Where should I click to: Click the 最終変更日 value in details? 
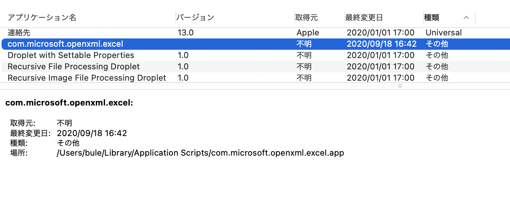pyautogui.click(x=92, y=133)
